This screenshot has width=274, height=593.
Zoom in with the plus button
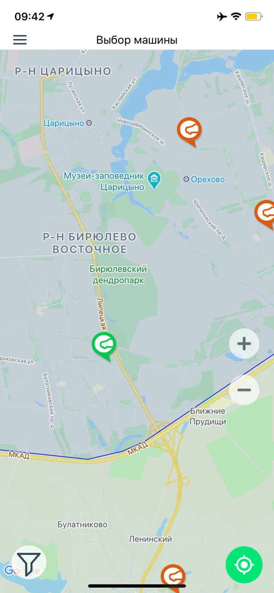(244, 344)
